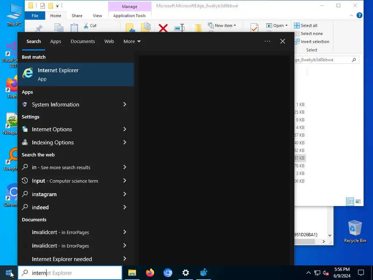Collapse the Explorer ribbon chevron
The height and width of the screenshot is (280, 373).
[x=352, y=15]
